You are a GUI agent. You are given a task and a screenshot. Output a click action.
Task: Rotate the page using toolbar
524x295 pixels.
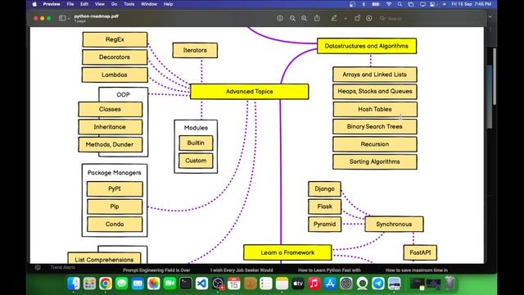(x=357, y=18)
